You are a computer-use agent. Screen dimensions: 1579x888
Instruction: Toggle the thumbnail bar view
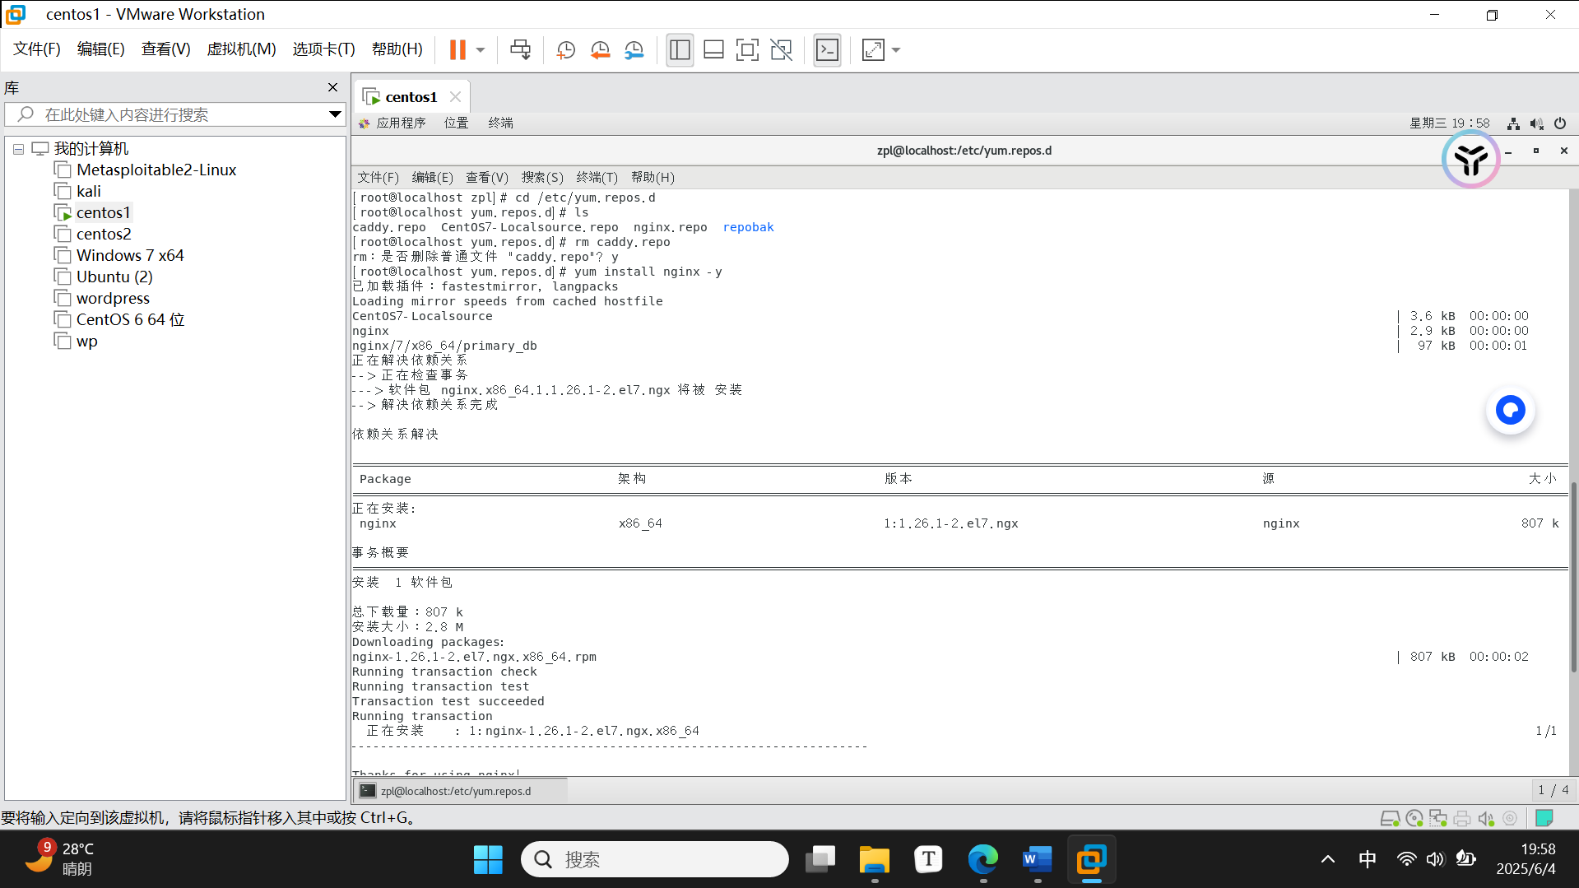(x=713, y=50)
